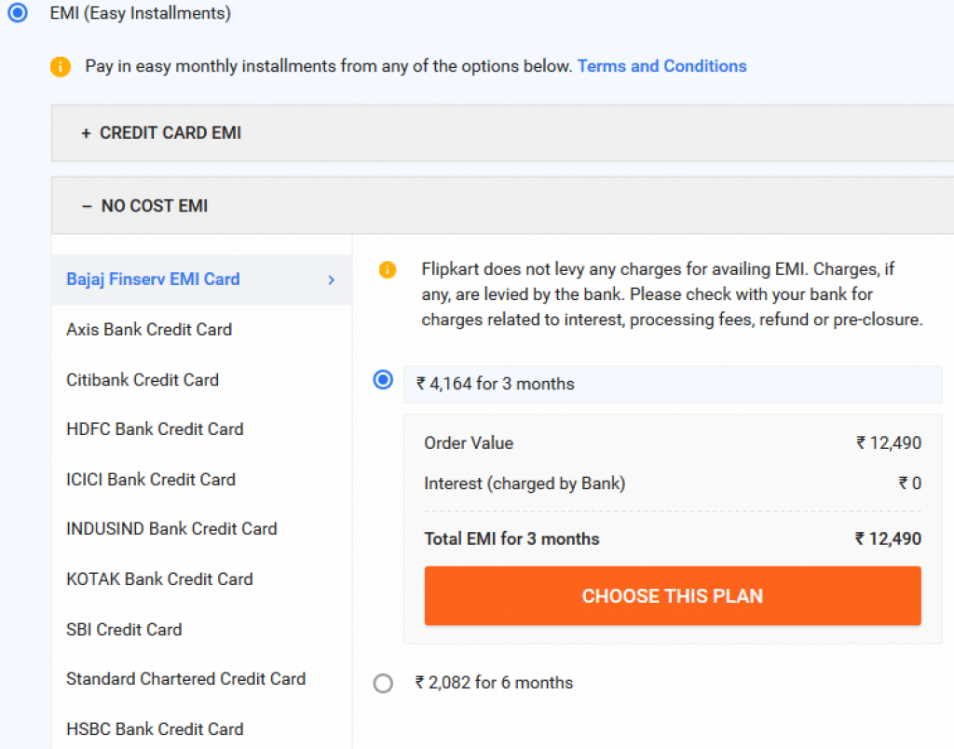Select the Bajaj Finserv EMI Card tab

pyautogui.click(x=153, y=279)
